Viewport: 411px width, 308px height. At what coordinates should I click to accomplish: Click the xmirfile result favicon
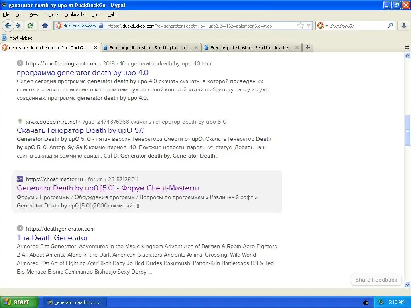pyautogui.click(x=20, y=63)
